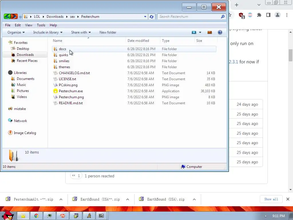Open the running man app on taskbar
The height and width of the screenshot is (220, 293).
point(89,216)
